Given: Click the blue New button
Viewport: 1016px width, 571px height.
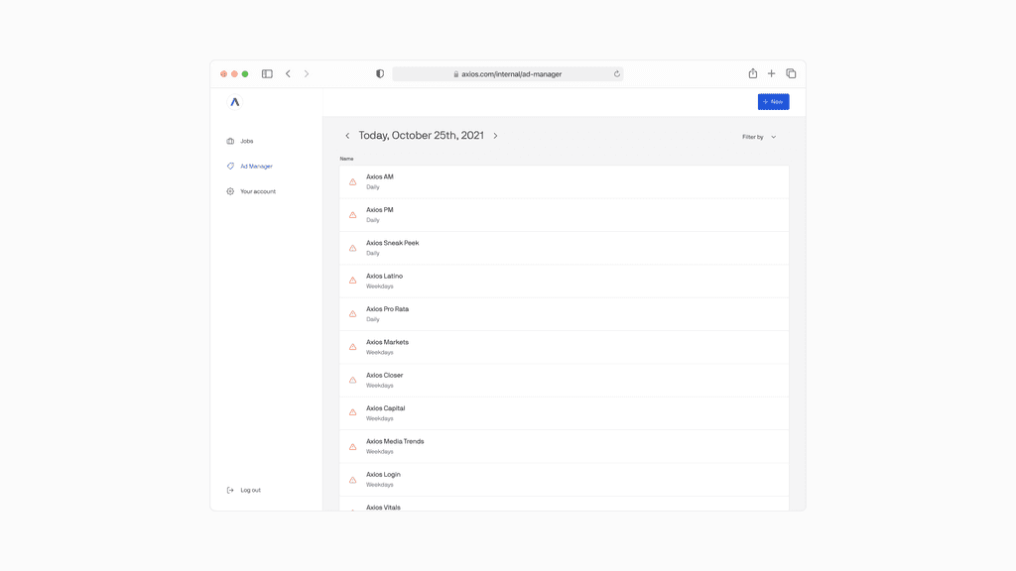Looking at the screenshot, I should (773, 102).
